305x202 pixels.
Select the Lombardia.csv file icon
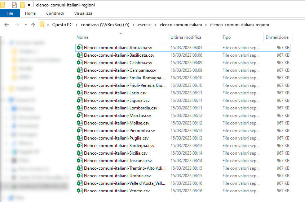coord(79,108)
